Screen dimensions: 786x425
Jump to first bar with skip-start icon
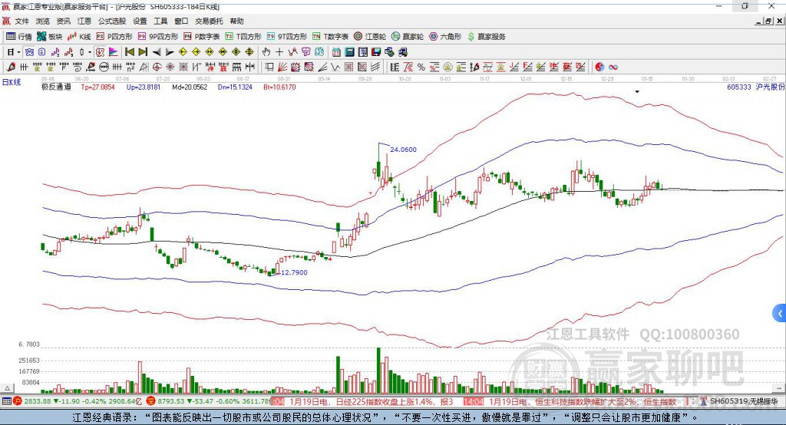pyautogui.click(x=129, y=52)
